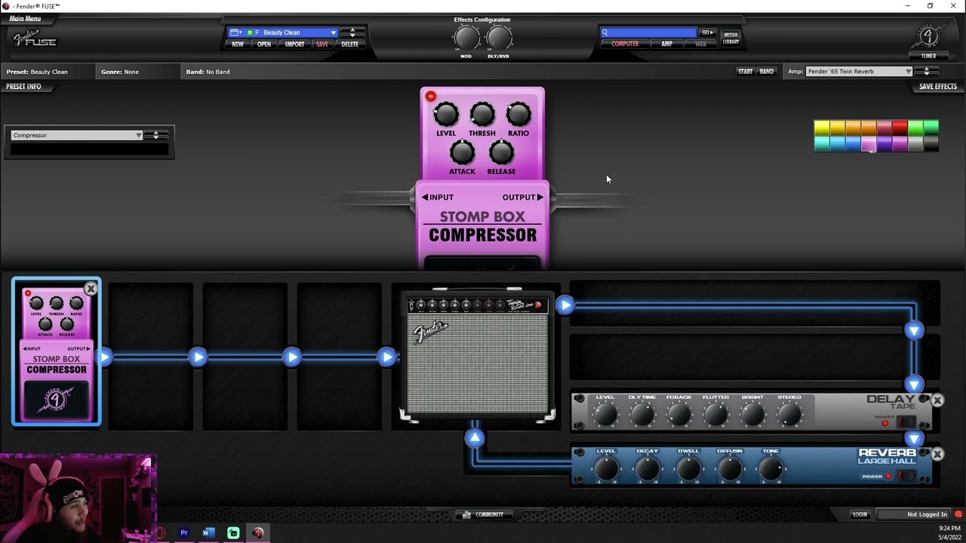This screenshot has width=966, height=543.
Task: Click the signal arrow entering the amp
Action: 386,357
